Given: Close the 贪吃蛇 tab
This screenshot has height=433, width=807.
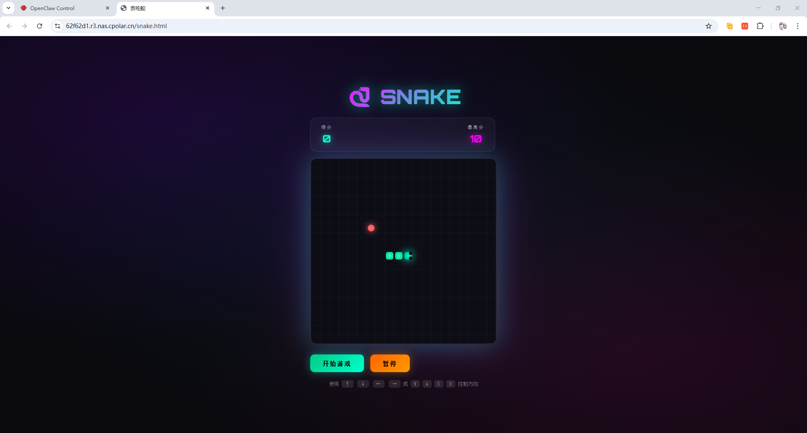Looking at the screenshot, I should [208, 8].
